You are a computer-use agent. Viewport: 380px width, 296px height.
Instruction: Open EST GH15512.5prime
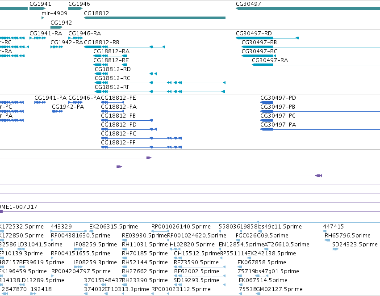click(x=197, y=254)
